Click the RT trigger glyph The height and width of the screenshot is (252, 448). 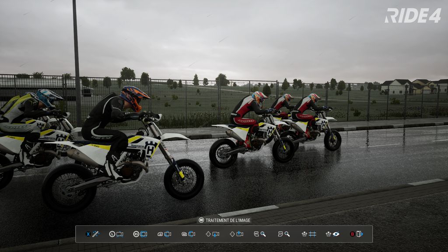click(256, 234)
